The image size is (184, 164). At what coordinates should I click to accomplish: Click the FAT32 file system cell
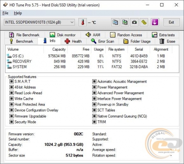click(117, 67)
